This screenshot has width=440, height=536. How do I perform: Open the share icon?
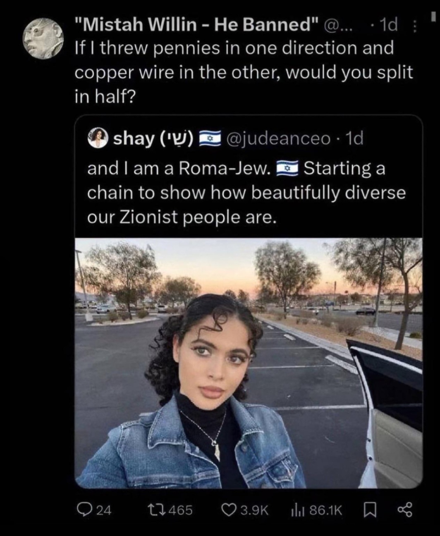(x=405, y=510)
